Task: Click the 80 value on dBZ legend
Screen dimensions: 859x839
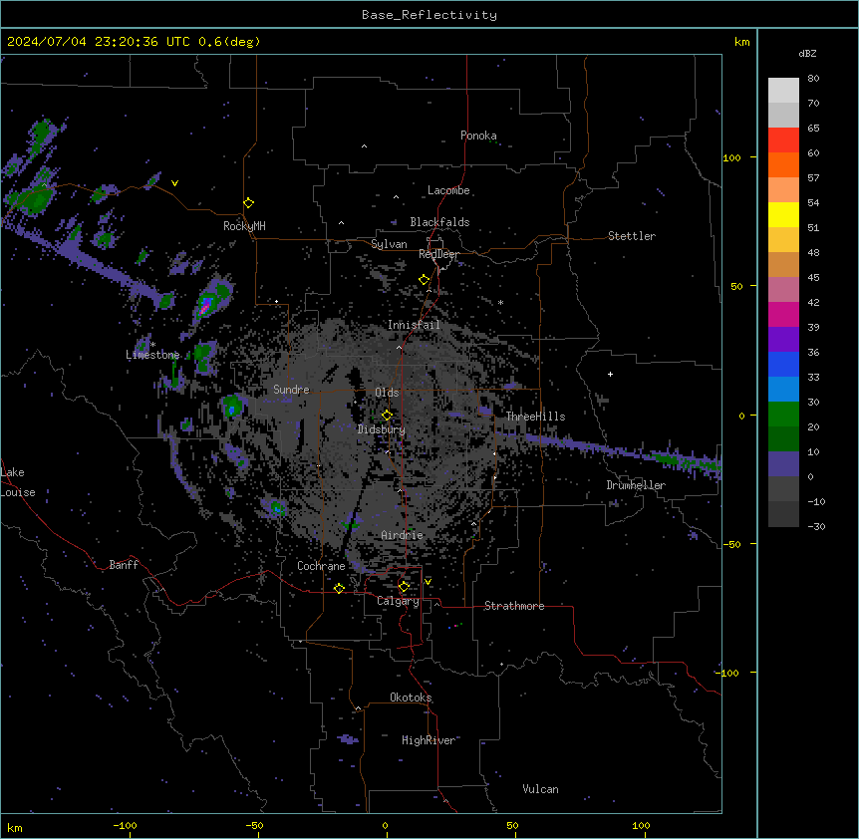Action: (x=813, y=79)
